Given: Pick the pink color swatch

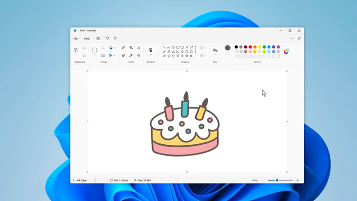Looking at the screenshot, I should [250, 52].
